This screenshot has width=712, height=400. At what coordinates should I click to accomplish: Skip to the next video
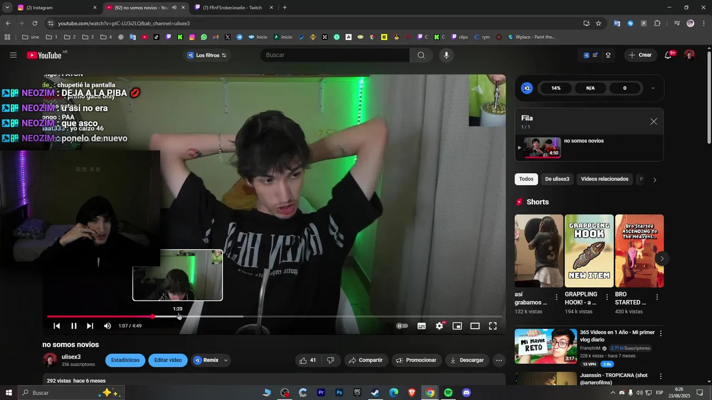(x=90, y=326)
